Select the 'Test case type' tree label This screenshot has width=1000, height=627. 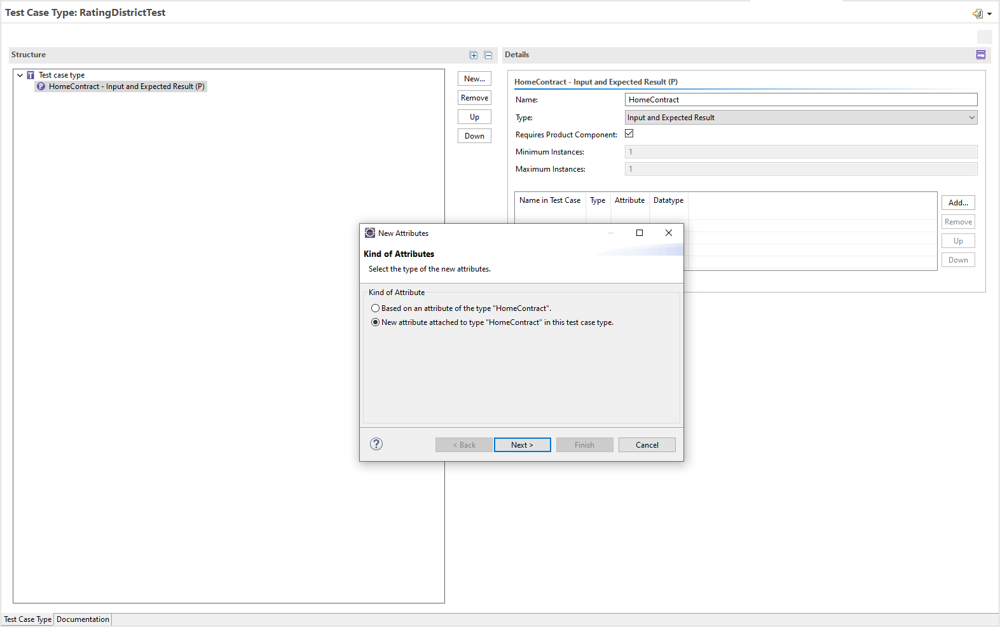62,75
